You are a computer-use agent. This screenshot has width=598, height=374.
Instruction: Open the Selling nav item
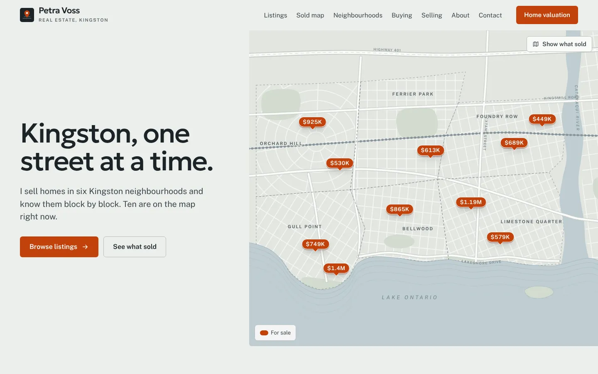[x=432, y=15]
